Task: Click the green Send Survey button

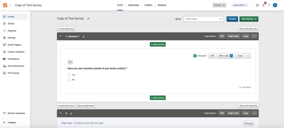Action: (249, 19)
